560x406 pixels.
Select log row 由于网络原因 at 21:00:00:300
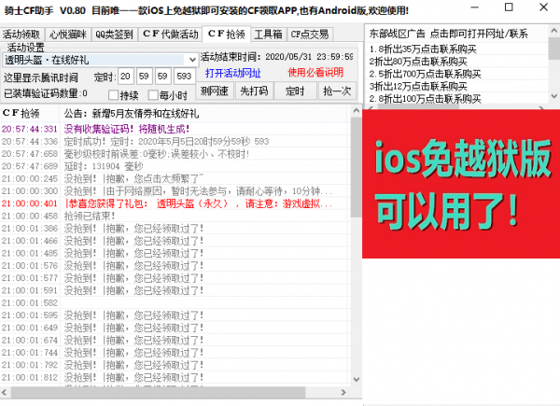tap(175, 191)
